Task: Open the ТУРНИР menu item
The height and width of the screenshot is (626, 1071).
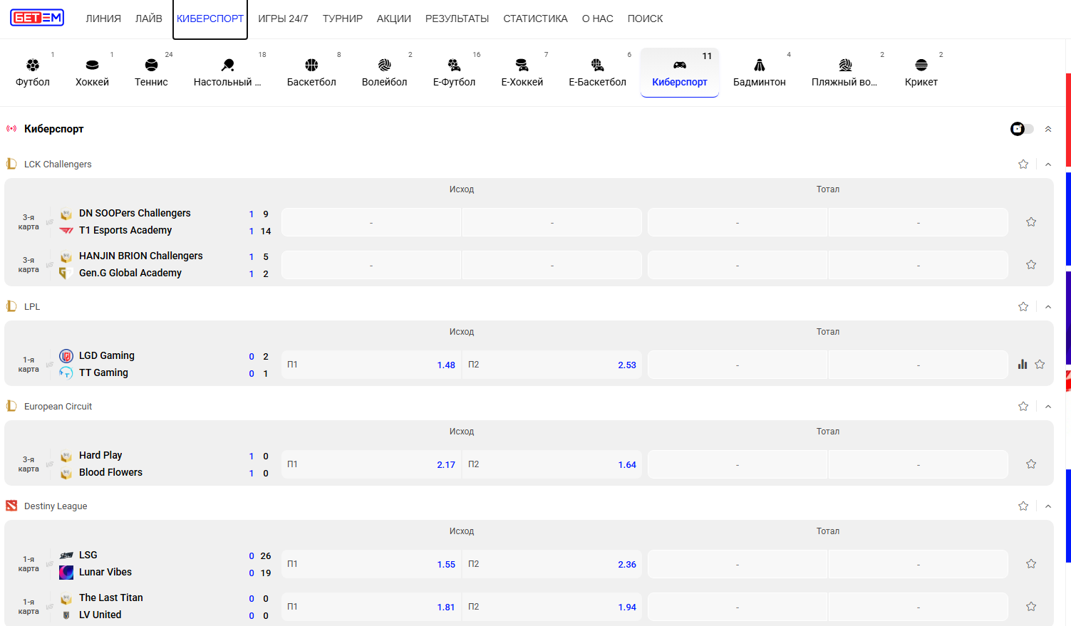Action: (343, 19)
